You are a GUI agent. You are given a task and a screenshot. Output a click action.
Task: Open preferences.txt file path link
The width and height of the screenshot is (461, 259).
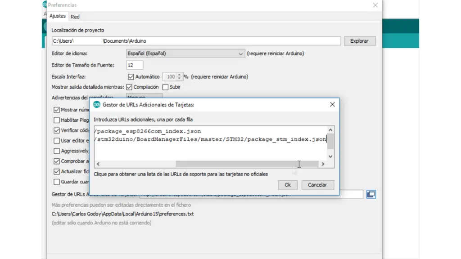pyautogui.click(x=122, y=214)
